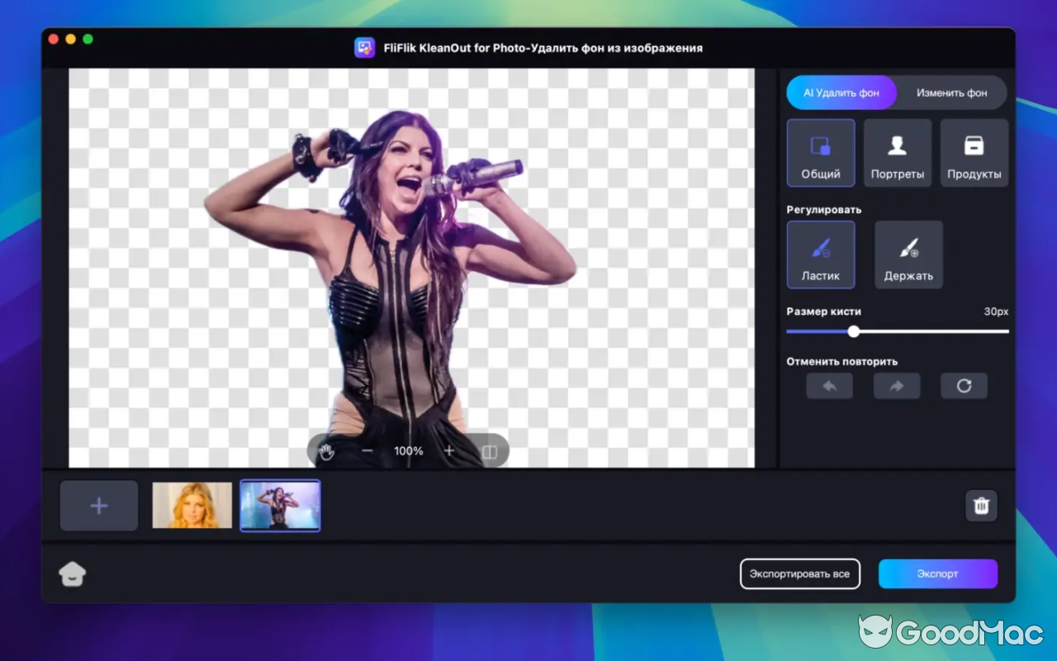Open the before-after split view
Image resolution: width=1057 pixels, height=661 pixels.
tap(490, 451)
